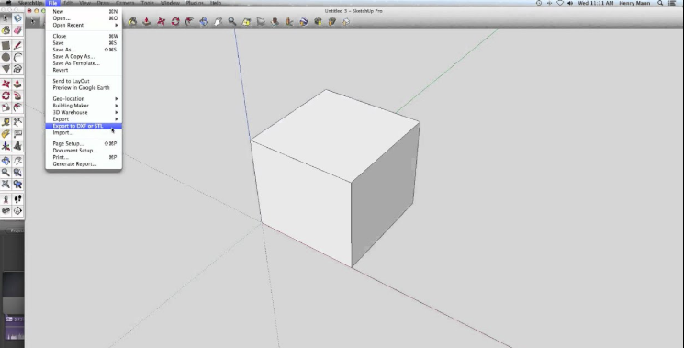The height and width of the screenshot is (348, 684).
Task: Activate the Orbit tool in top toolbar
Action: coord(204,21)
